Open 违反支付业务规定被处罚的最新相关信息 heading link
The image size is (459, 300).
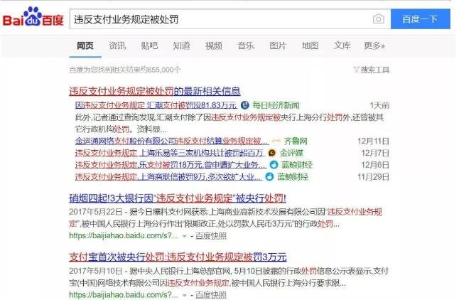click(x=155, y=91)
